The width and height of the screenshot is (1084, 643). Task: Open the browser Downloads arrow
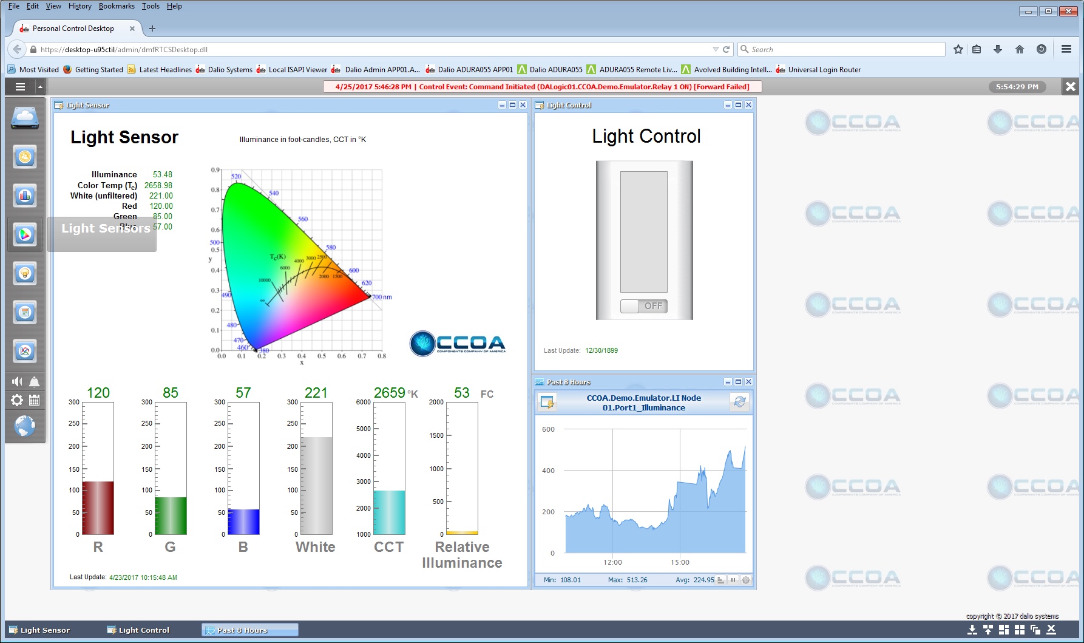click(x=998, y=50)
